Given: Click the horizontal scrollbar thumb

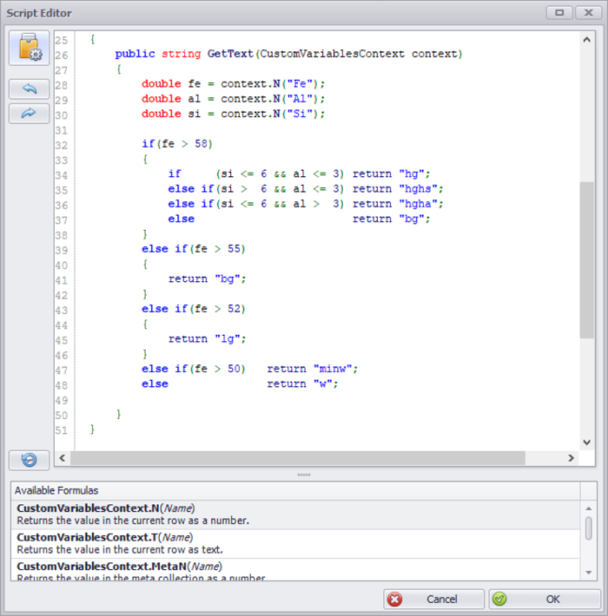Looking at the screenshot, I should [298, 458].
